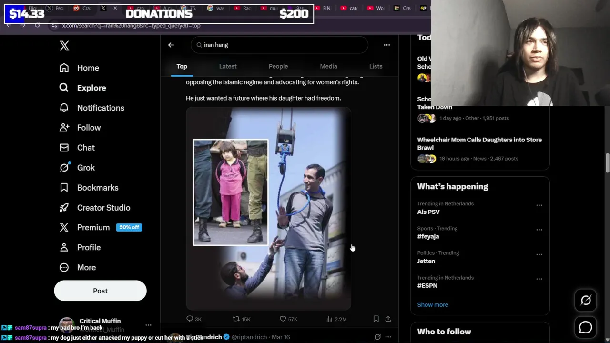This screenshot has height=343, width=610.
Task: Click the page scrollbar thumb
Action: click(607, 163)
